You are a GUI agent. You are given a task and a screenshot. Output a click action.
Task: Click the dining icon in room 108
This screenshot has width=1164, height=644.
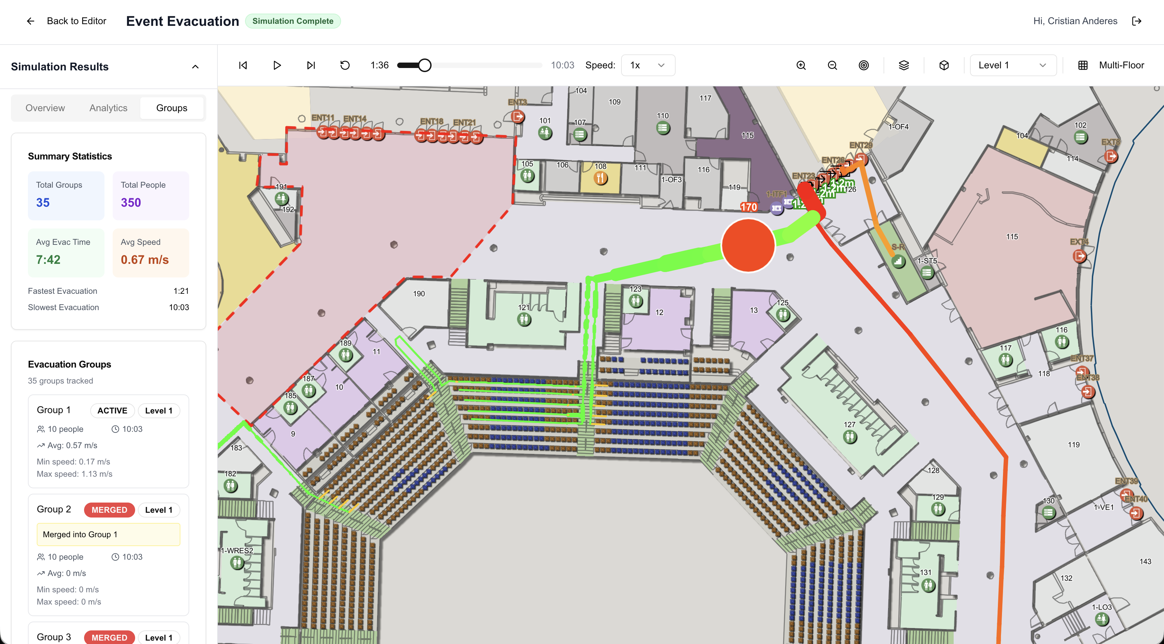tap(600, 178)
